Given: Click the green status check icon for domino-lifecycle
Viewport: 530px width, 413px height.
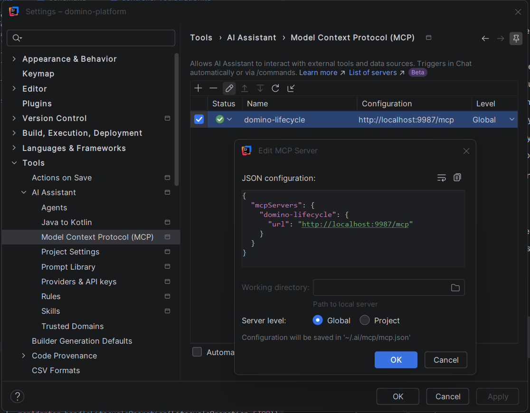Looking at the screenshot, I should (220, 119).
